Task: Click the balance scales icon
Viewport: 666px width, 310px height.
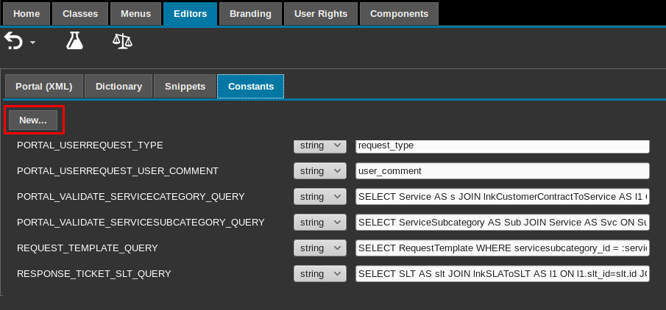Action: 122,41
